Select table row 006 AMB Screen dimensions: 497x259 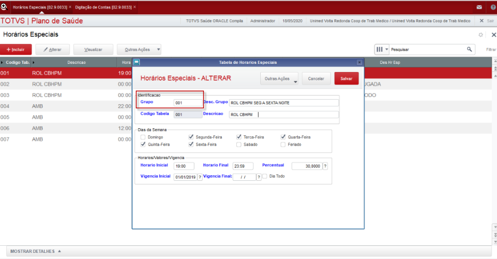click(x=66, y=129)
